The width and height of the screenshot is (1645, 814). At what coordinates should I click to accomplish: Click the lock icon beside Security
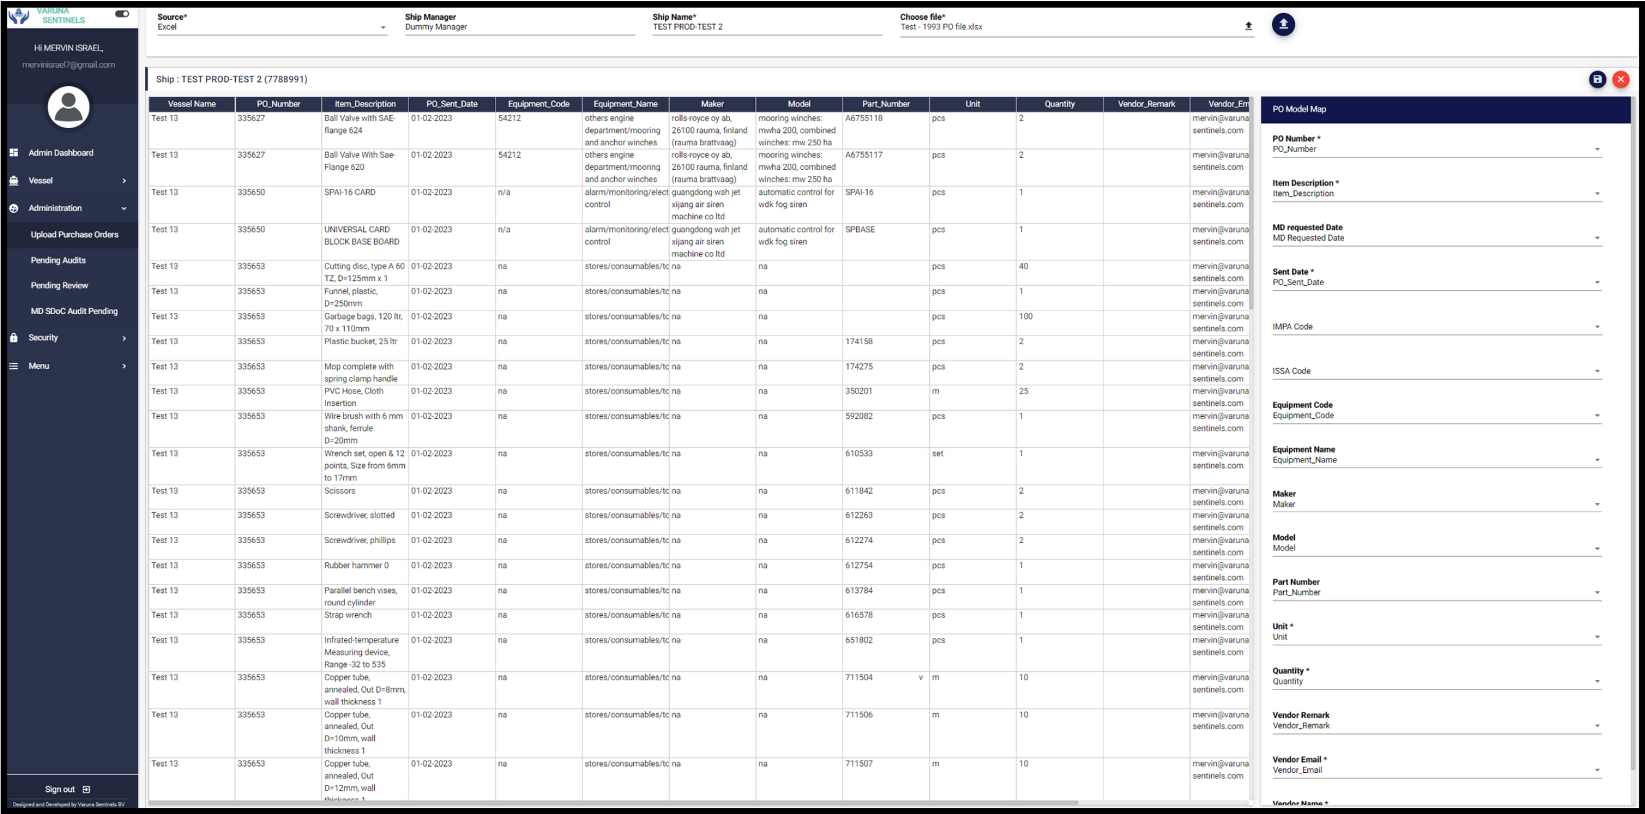pos(14,337)
